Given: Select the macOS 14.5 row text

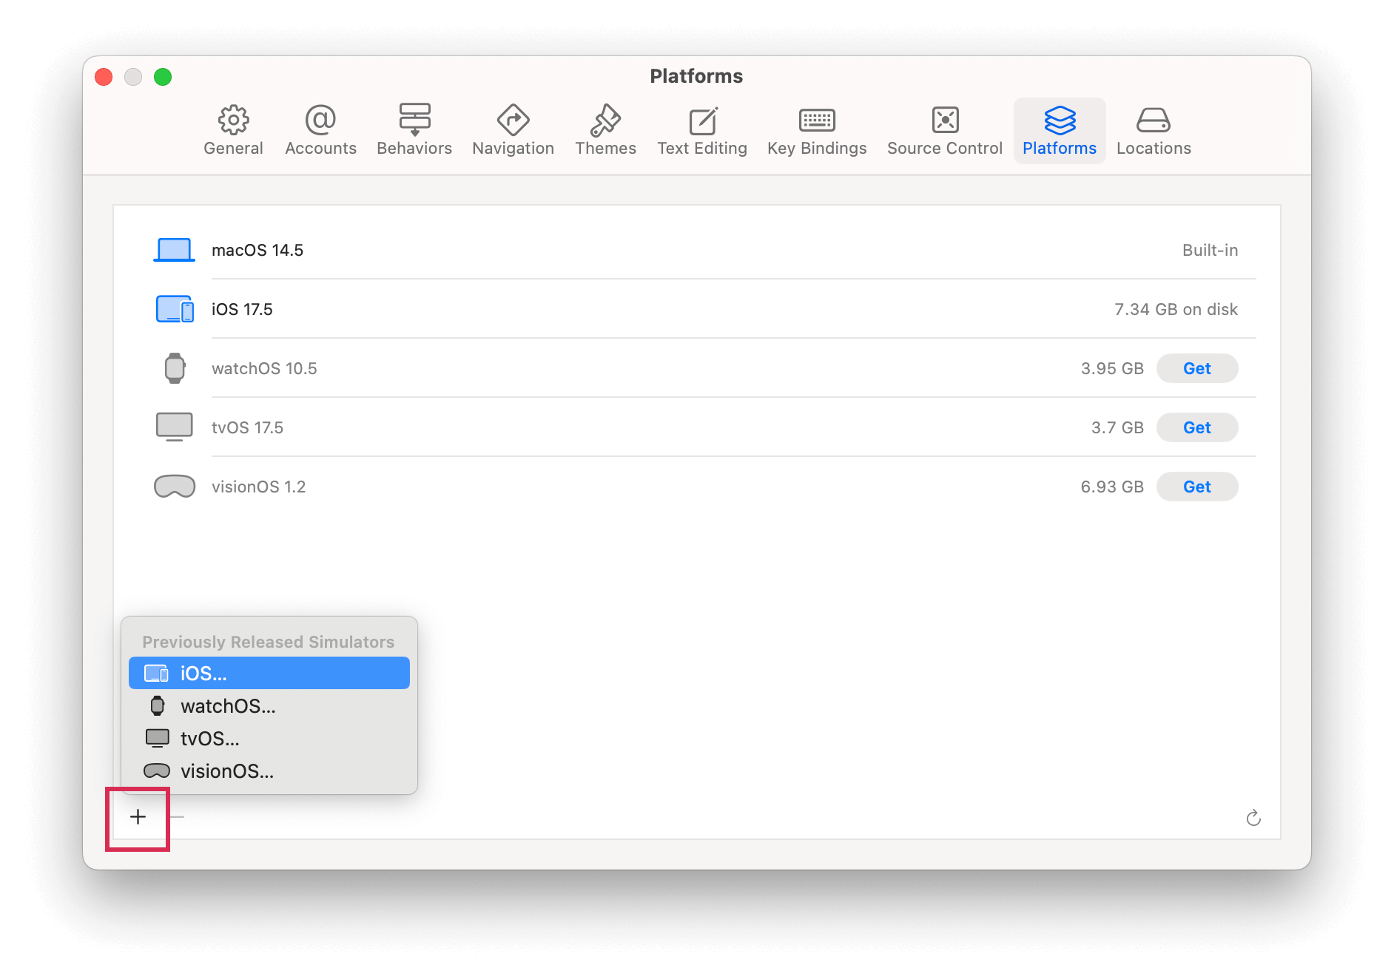Looking at the screenshot, I should point(257,250).
